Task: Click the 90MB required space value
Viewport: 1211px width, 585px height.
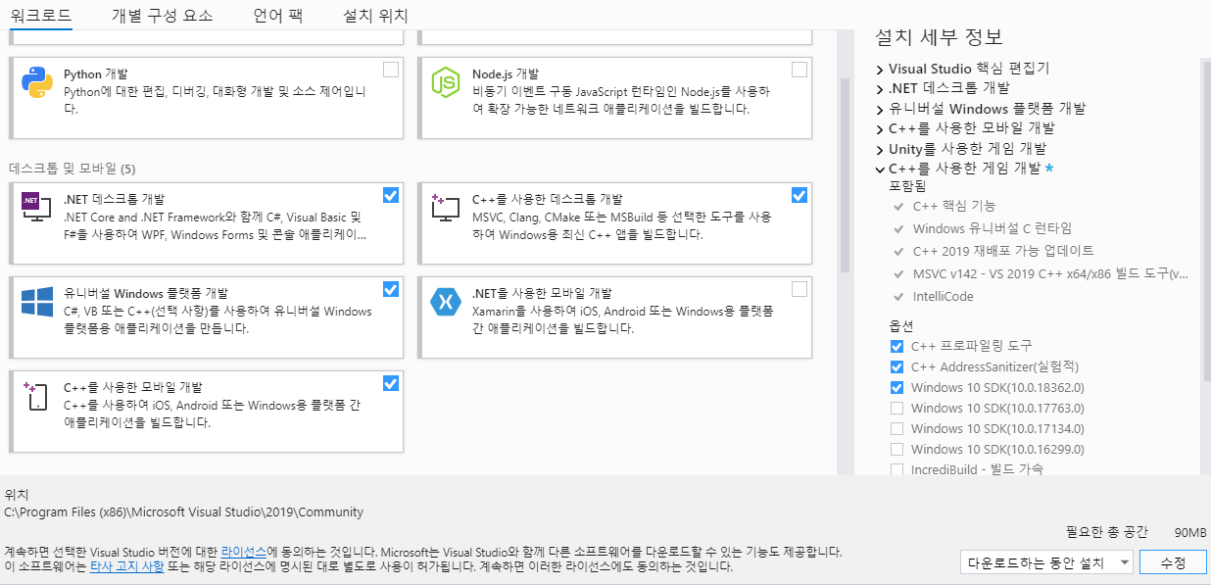Action: [x=1190, y=532]
